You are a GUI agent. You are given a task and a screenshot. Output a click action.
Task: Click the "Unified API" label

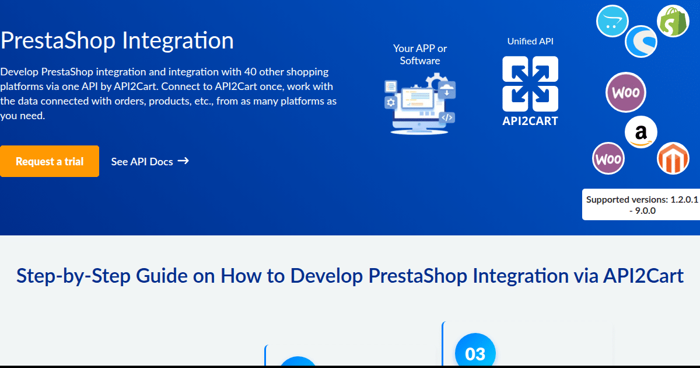pos(530,41)
